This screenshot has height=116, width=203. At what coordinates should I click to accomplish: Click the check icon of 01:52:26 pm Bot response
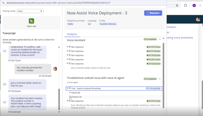point(70,63)
